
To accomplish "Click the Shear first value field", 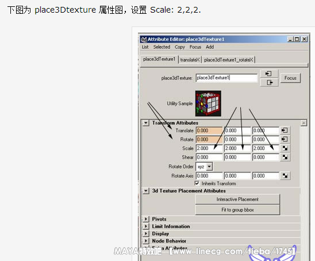I will pyautogui.click(x=209, y=157).
